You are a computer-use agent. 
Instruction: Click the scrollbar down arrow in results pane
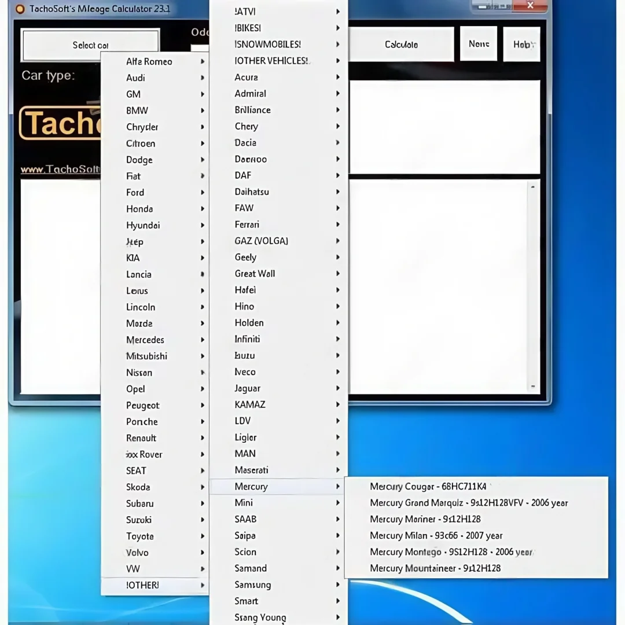[x=532, y=386]
